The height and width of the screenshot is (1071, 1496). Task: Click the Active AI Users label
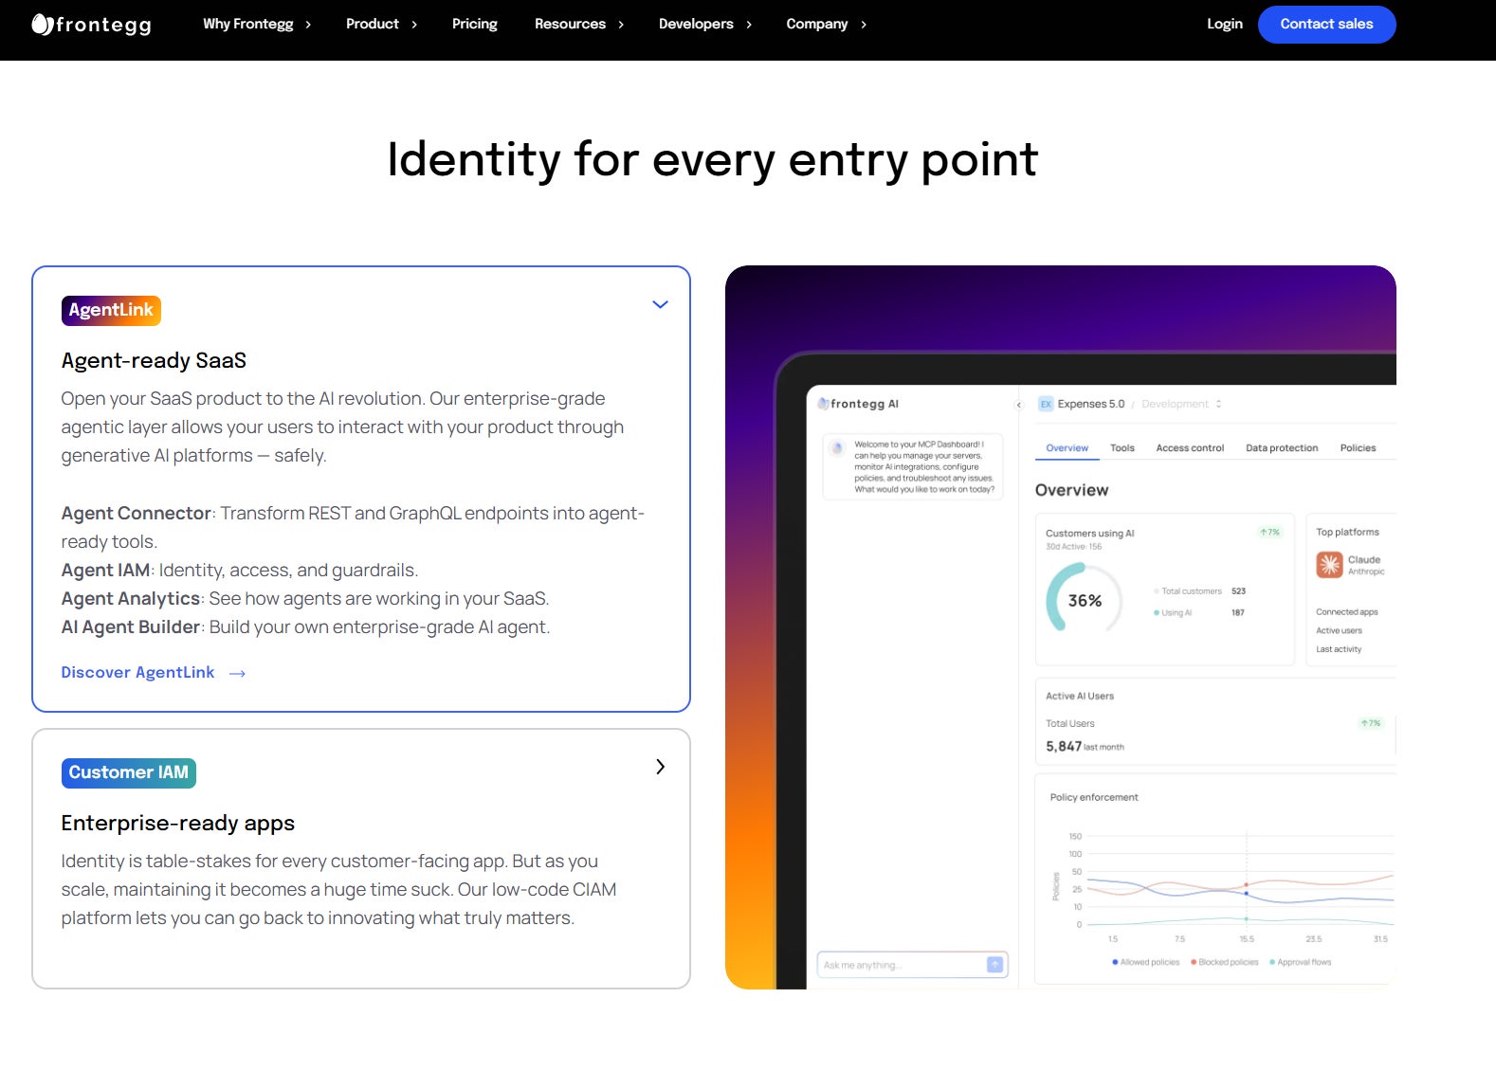(x=1080, y=696)
